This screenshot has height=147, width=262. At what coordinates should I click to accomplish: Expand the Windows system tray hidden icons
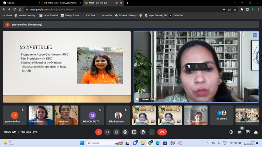pyautogui.click(x=208, y=143)
